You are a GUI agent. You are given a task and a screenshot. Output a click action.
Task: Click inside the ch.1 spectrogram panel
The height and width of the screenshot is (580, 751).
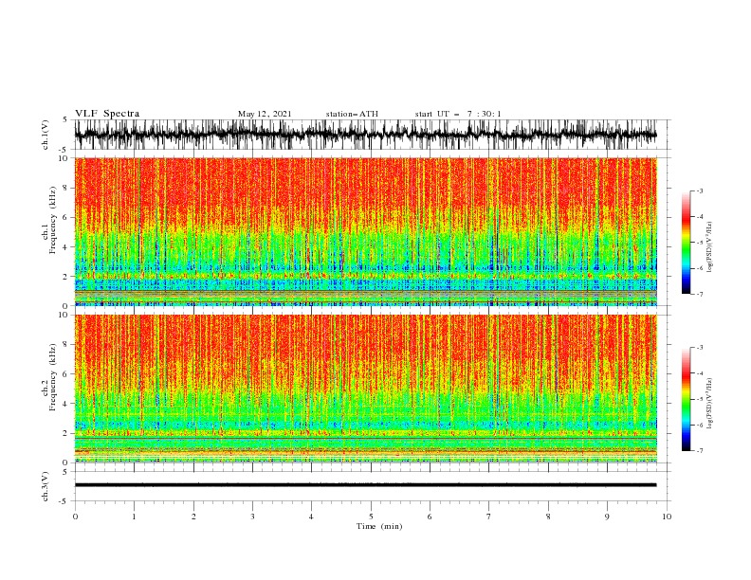pyautogui.click(x=366, y=231)
